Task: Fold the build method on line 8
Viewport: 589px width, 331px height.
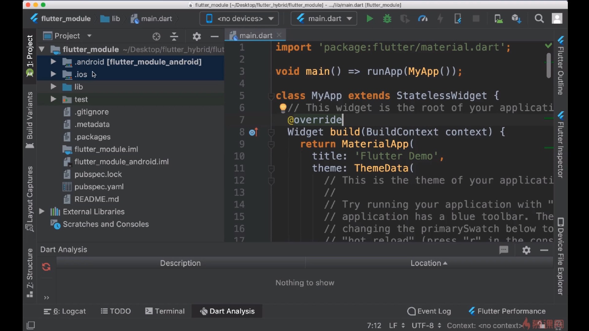Action: (271, 132)
